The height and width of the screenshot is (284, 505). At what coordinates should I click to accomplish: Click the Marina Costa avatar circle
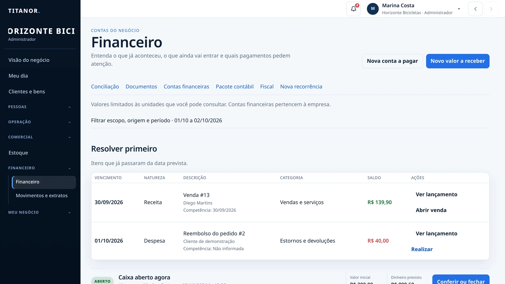pos(373,9)
